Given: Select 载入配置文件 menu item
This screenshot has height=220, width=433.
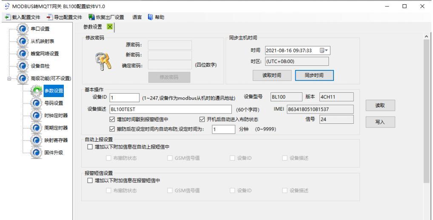Looking at the screenshot, I should tap(26, 17).
